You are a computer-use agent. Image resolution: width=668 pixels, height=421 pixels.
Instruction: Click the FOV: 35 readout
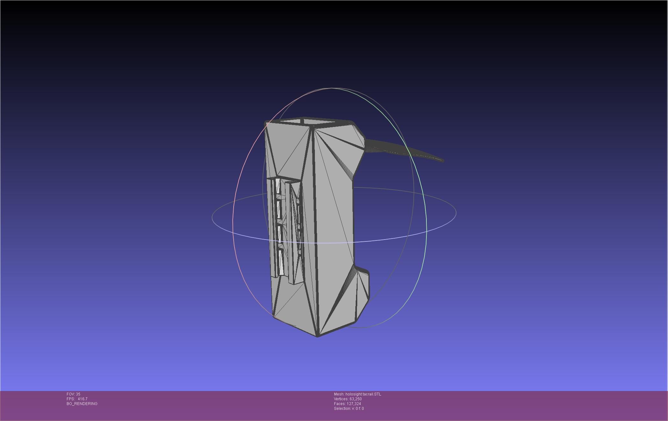pyautogui.click(x=73, y=394)
